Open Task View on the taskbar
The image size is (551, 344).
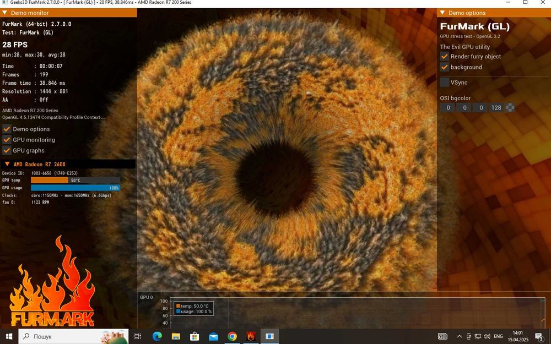pos(137,336)
